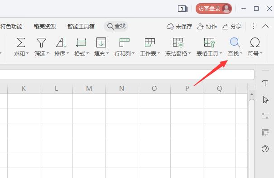Click the Filter (筛选) funnel icon

pyautogui.click(x=41, y=42)
